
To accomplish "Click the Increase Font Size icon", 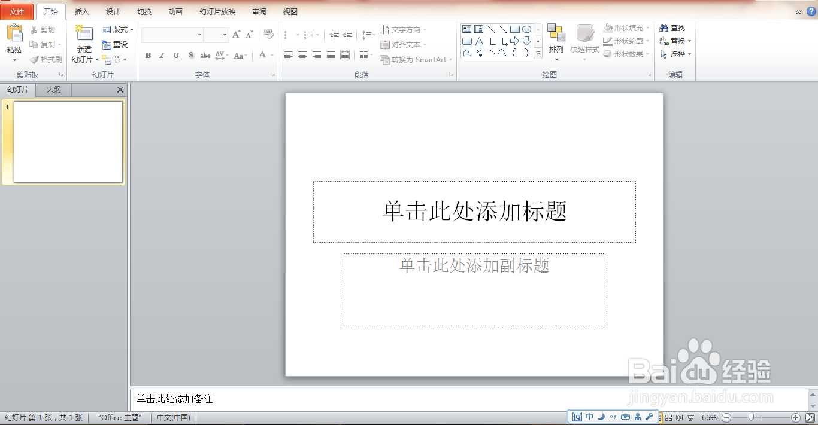I will (237, 35).
